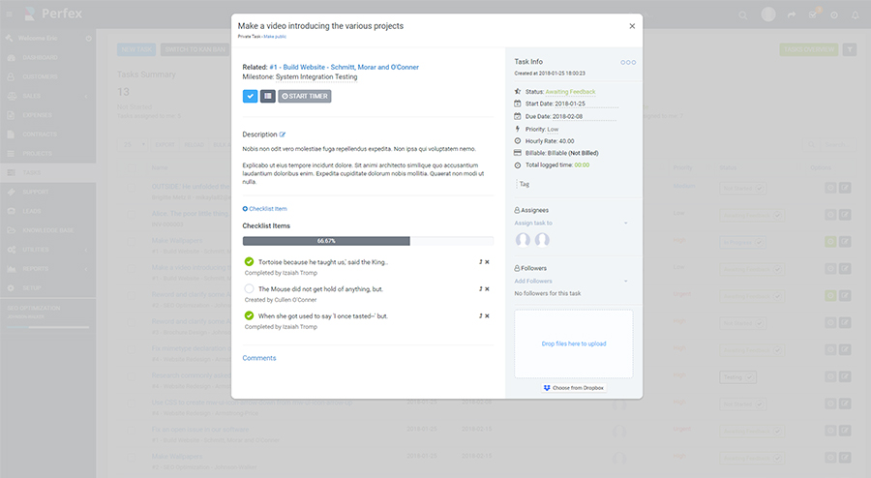This screenshot has width=871, height=478.
Task: Open the 'Assign task to' dropdown
Action: point(571,223)
